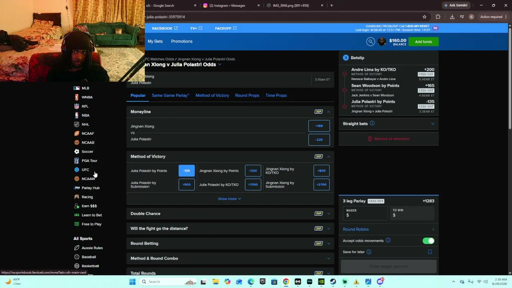Expand the Round Betting section
The height and width of the screenshot is (288, 512).
[x=328, y=243]
